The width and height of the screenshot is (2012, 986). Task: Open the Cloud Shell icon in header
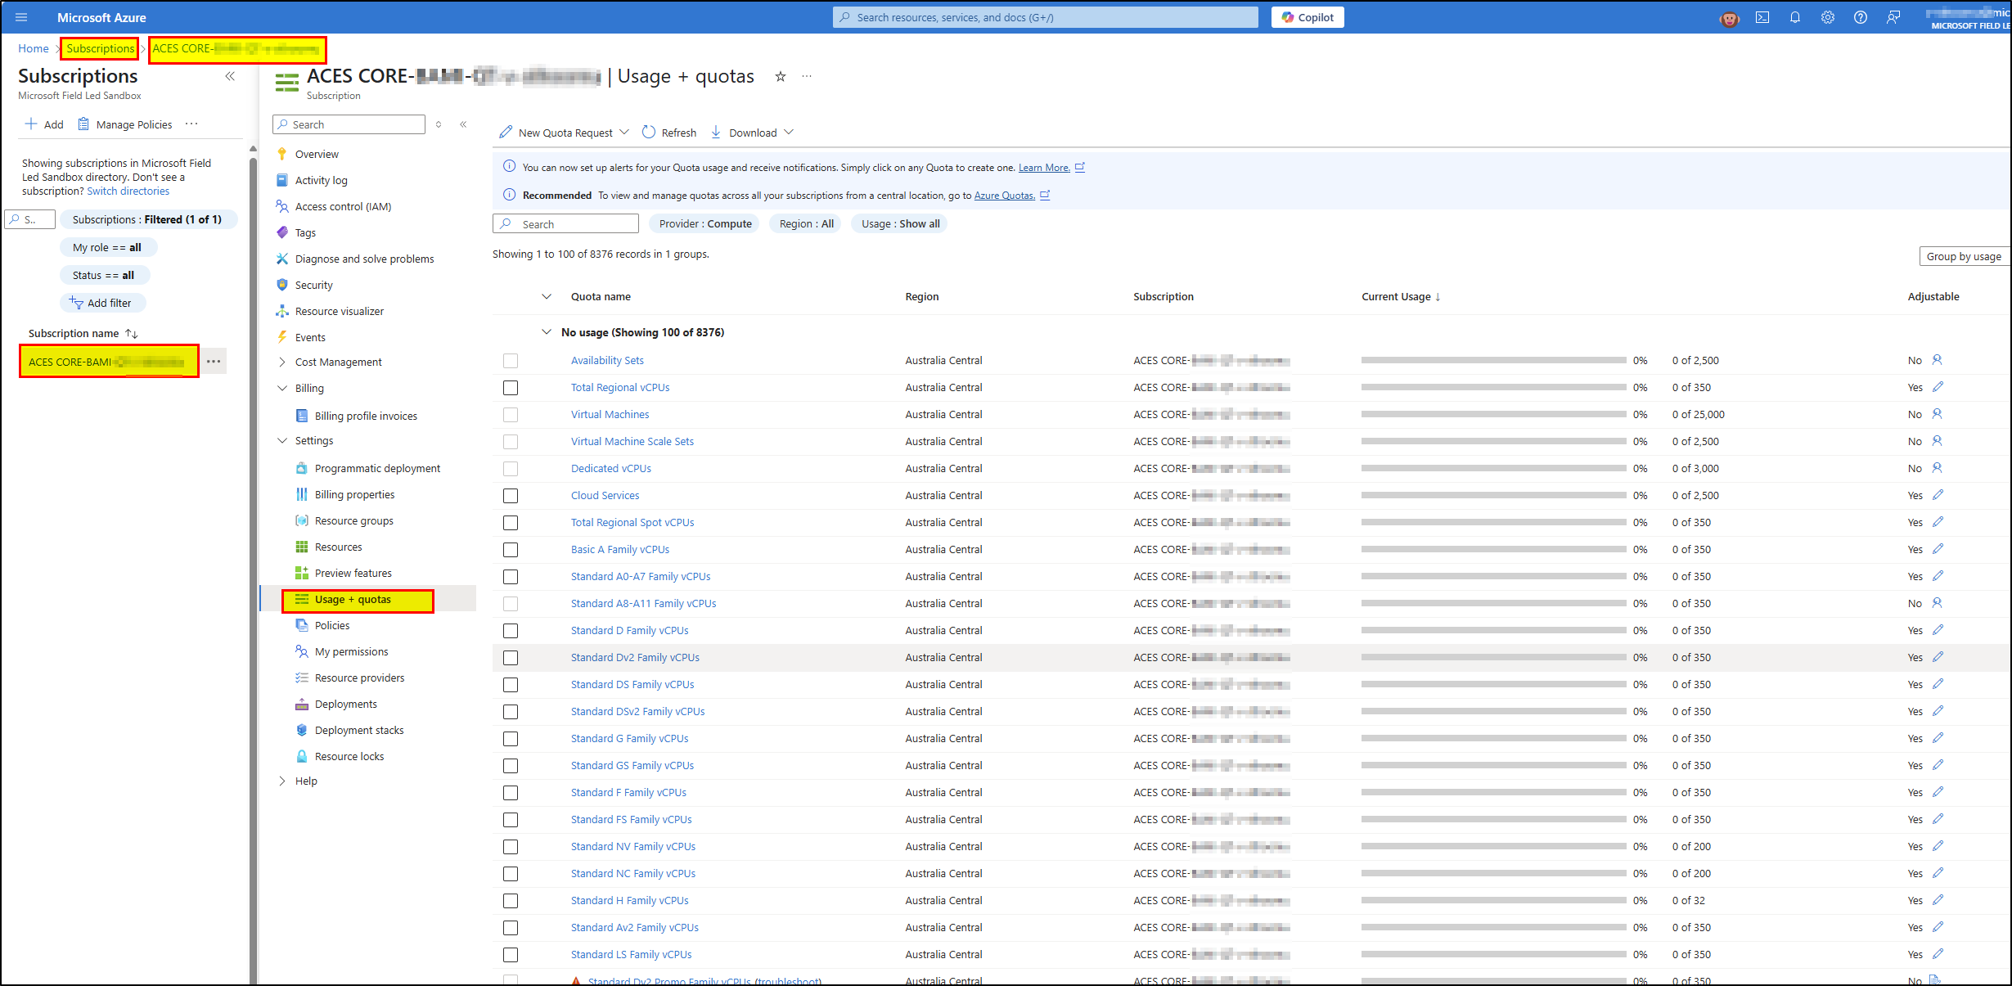click(1762, 17)
